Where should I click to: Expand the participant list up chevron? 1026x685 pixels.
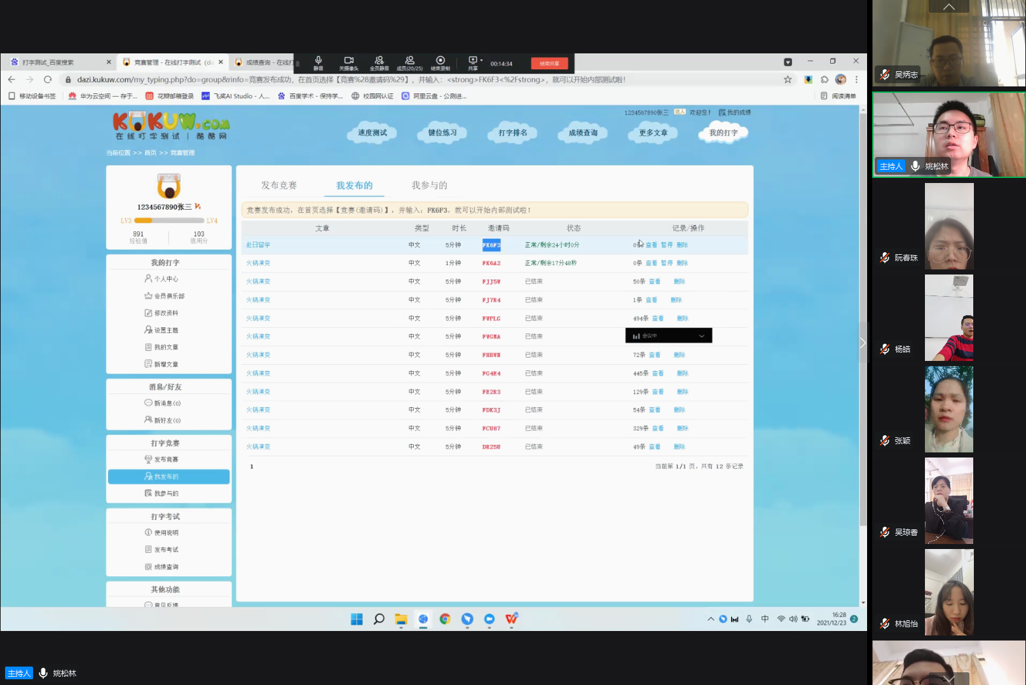tap(948, 6)
